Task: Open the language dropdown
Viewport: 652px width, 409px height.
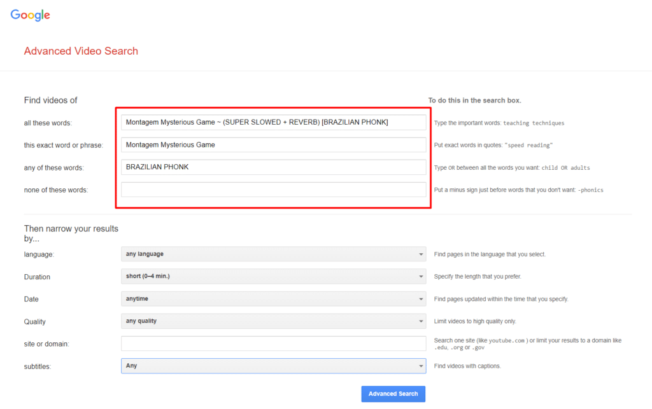Action: tap(274, 254)
